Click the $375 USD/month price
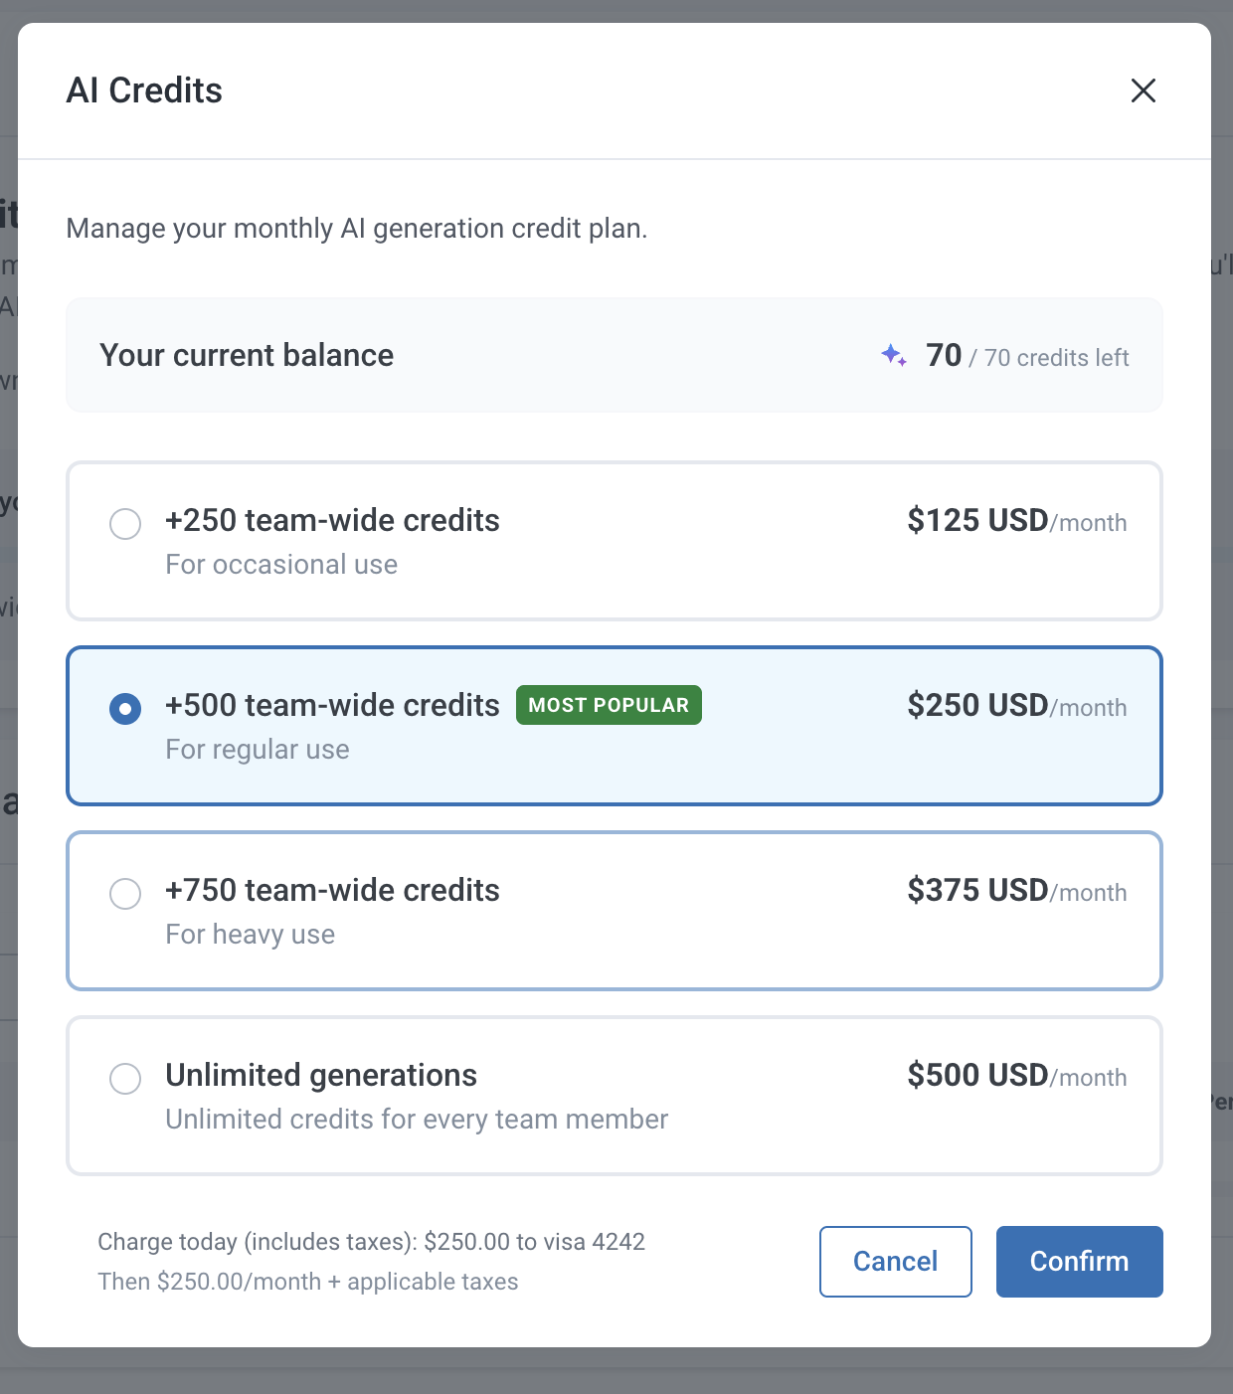 click(1016, 891)
